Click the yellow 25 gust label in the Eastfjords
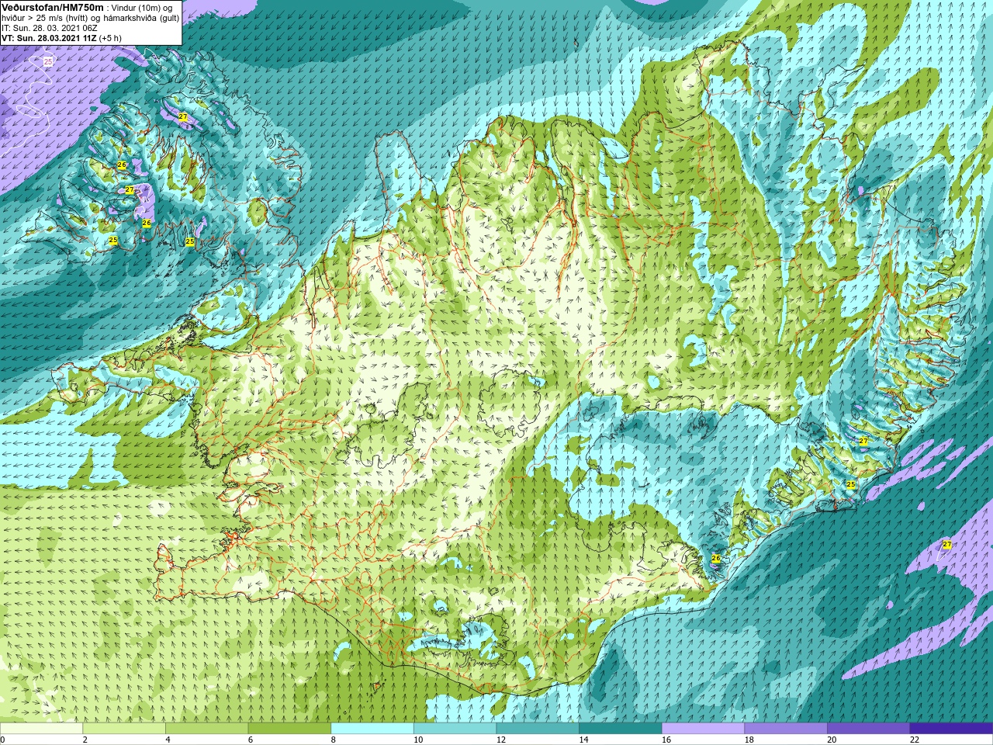 [x=850, y=484]
